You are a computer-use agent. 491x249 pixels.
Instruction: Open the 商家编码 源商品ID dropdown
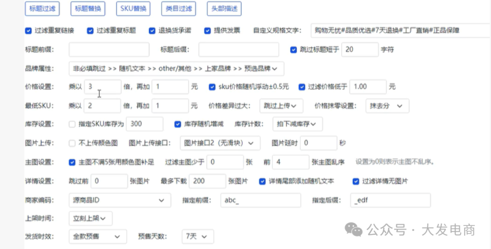[x=120, y=200]
